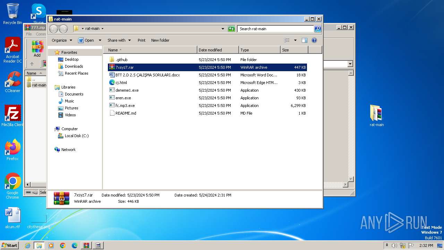Click the Start button
444x250 pixels.
click(9, 245)
